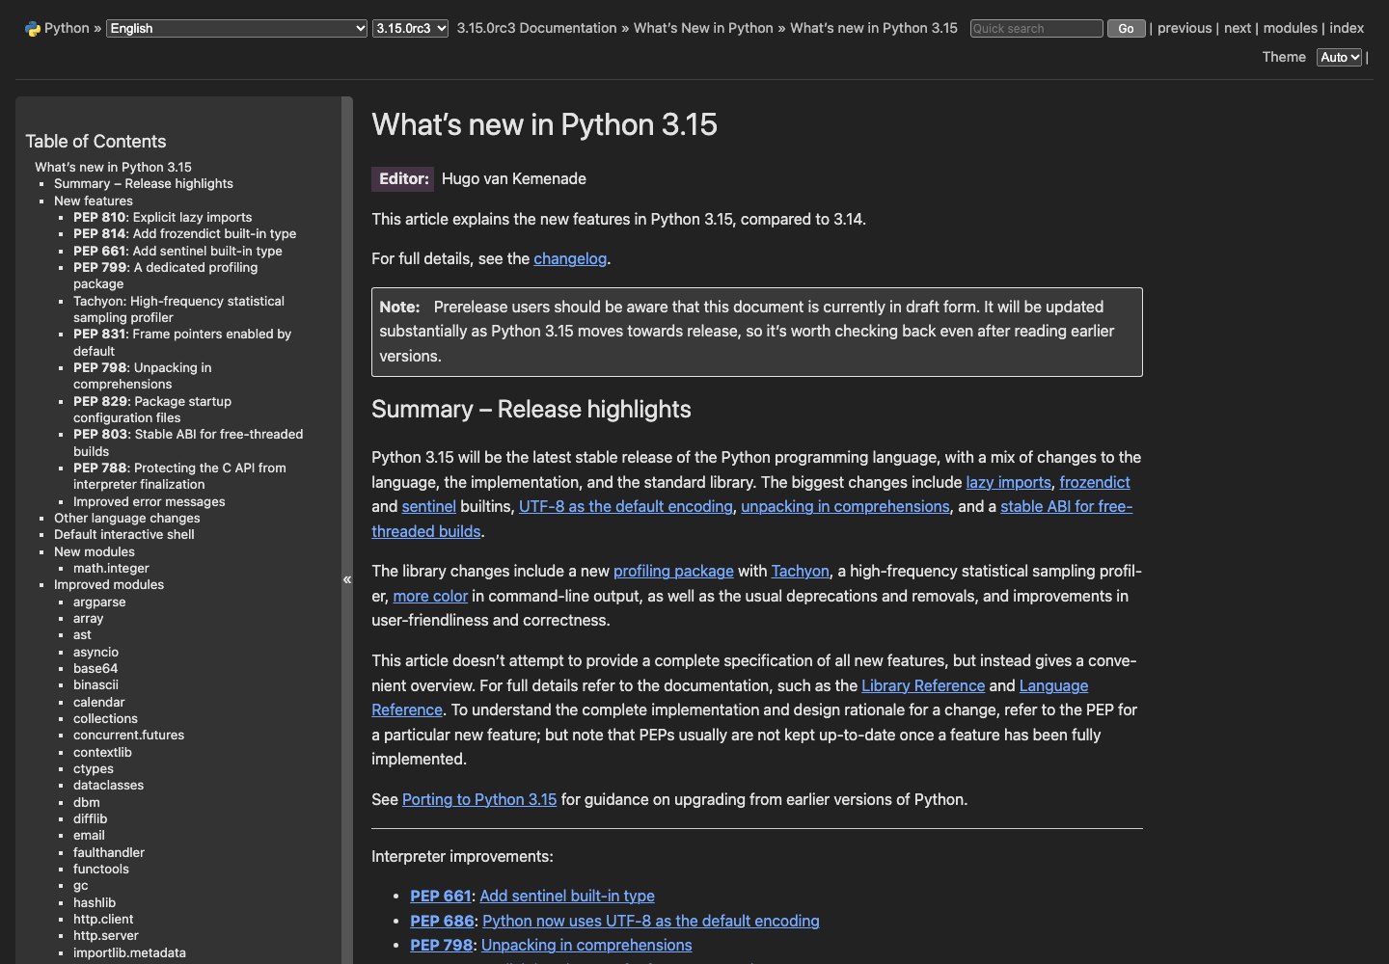Select New features in table of contents

pos(94,201)
